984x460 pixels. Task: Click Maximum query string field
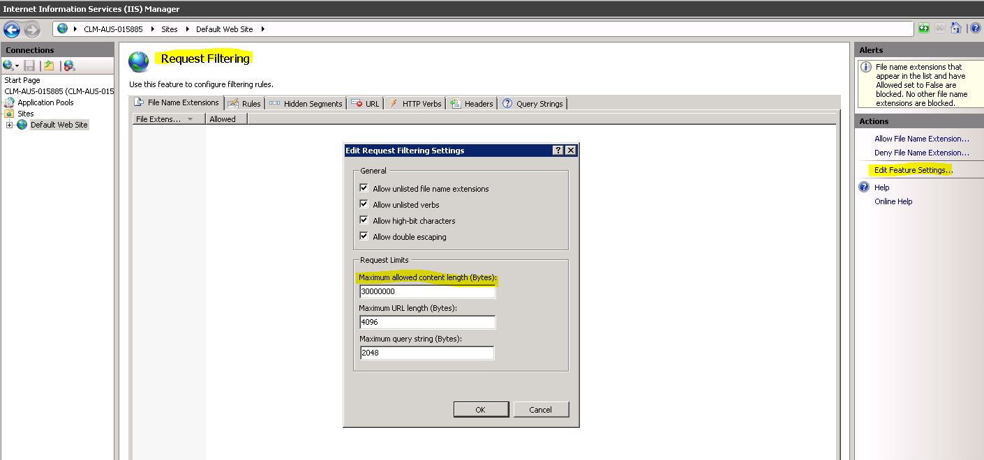coord(427,353)
